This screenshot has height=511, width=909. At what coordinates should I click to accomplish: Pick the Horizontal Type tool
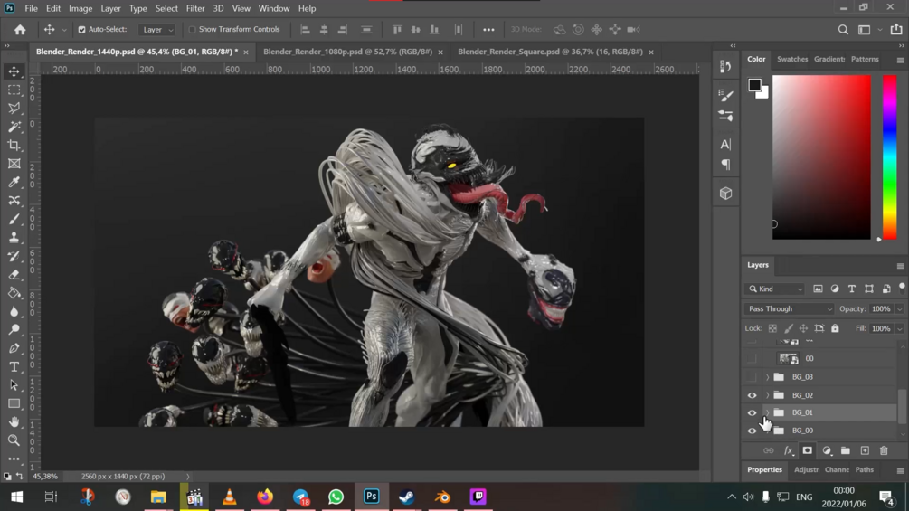click(14, 367)
